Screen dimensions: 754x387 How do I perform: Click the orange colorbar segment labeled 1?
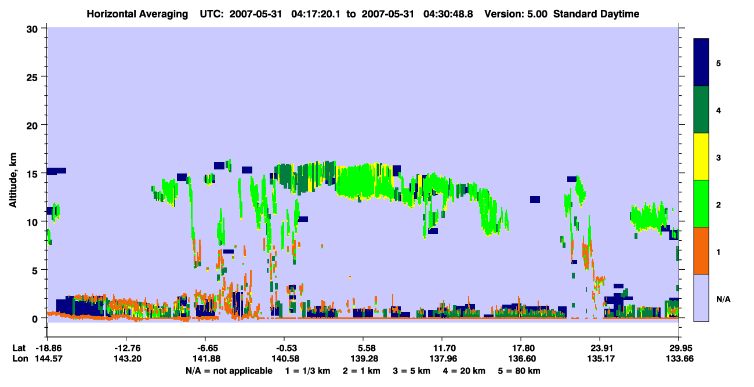click(x=701, y=251)
